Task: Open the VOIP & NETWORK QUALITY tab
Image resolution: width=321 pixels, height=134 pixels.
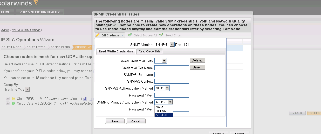Action: click(x=39, y=12)
